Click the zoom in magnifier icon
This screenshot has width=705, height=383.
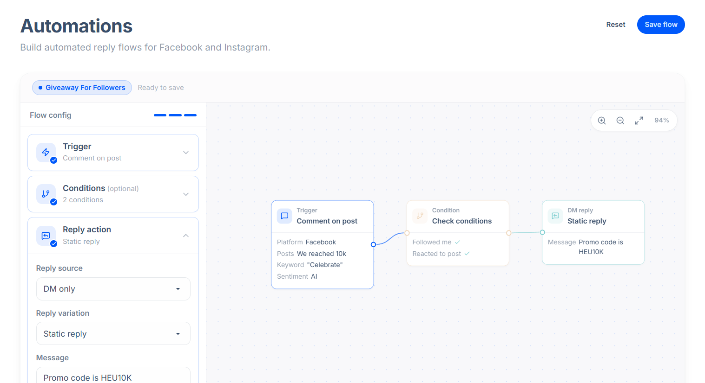tap(602, 121)
